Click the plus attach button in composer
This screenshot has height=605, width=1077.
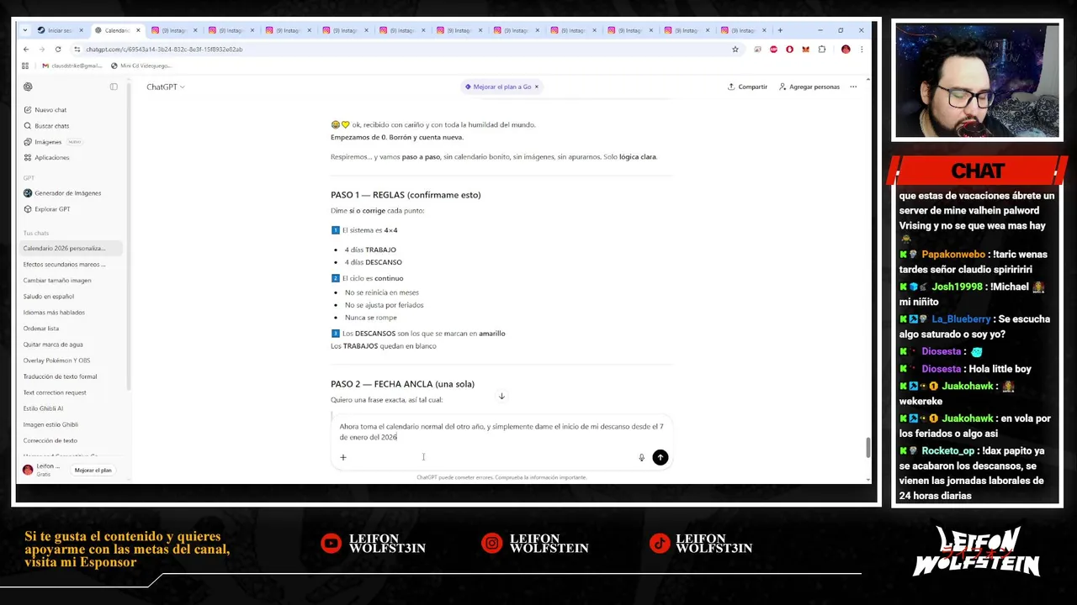coord(343,457)
